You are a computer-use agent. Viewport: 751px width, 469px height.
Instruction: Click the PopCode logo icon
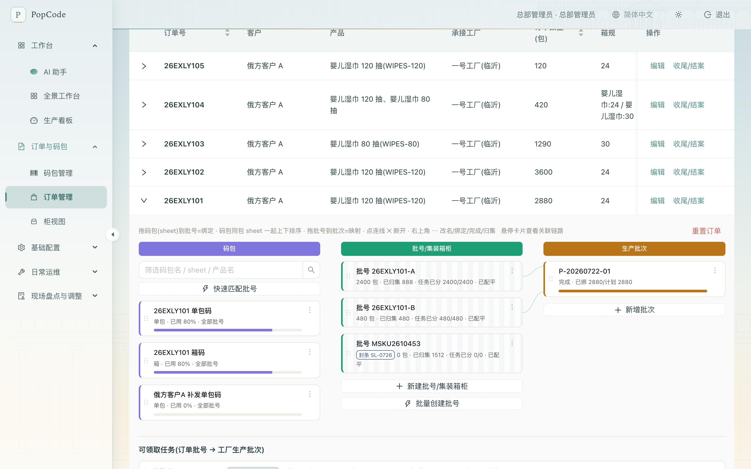point(18,15)
